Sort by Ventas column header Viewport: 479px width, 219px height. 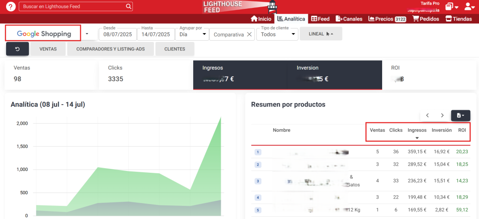click(x=377, y=130)
